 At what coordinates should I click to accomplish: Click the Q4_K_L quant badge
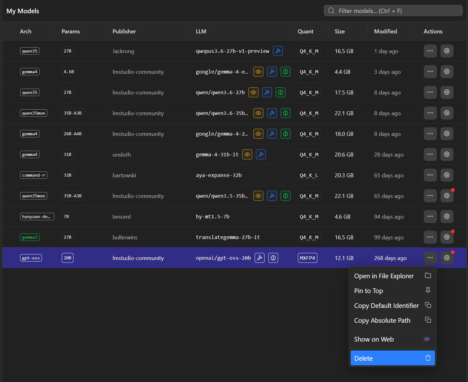[309, 175]
